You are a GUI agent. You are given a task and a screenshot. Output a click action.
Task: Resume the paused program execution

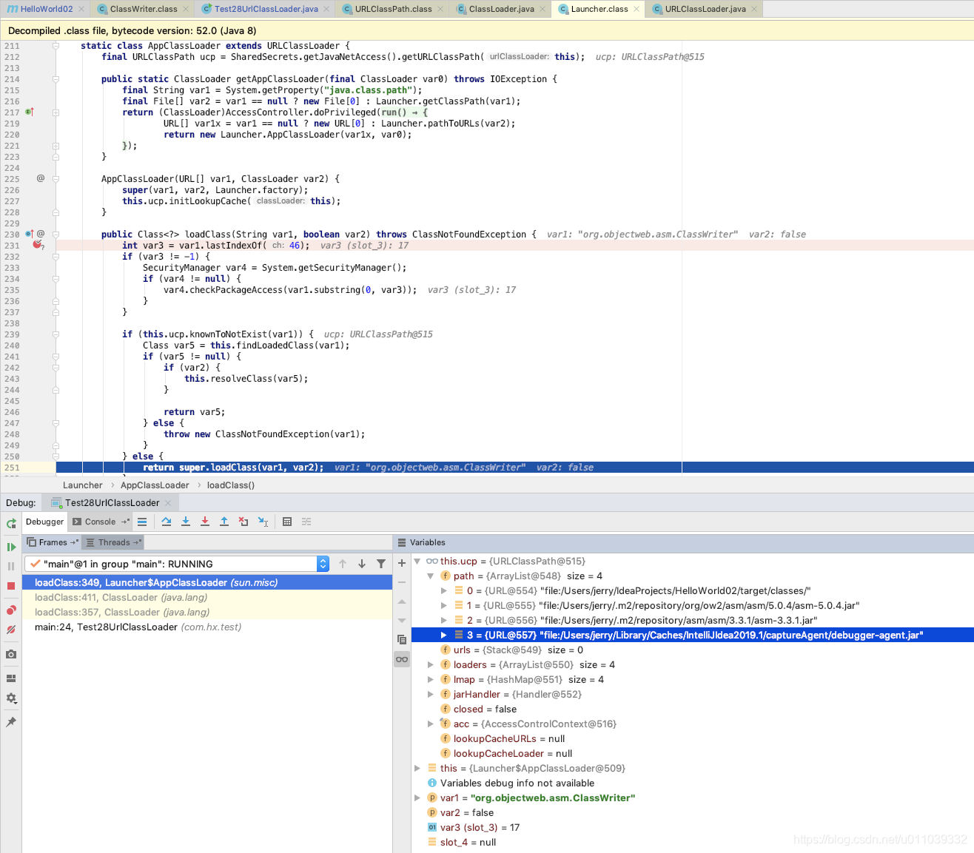click(10, 547)
